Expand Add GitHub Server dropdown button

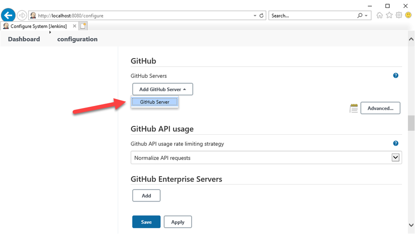163,89
